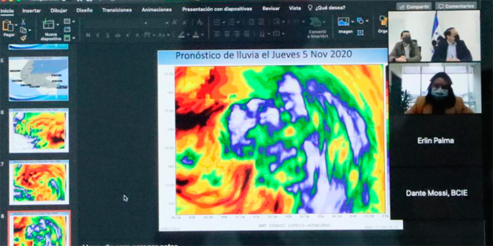Select slide 5 thumbnail

tap(38, 79)
